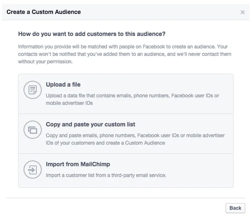Screen dimensions: 252x218
Task: Close the Create a Custom Audience dialog
Action: click(x=242, y=12)
